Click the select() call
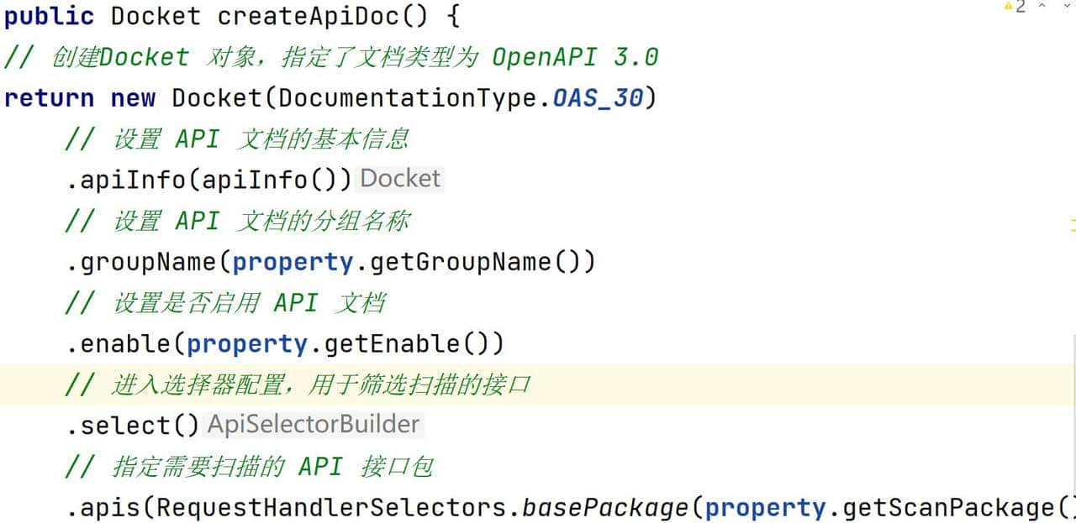Image resolution: width=1076 pixels, height=523 pixels. [x=132, y=425]
